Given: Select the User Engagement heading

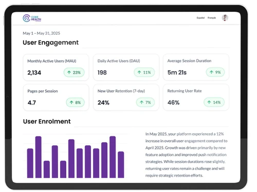Looking at the screenshot, I should point(50,42).
